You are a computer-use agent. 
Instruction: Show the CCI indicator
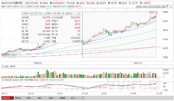point(73,98)
